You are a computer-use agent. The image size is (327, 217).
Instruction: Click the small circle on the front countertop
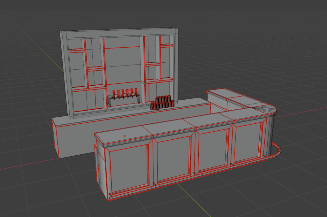[x=124, y=136]
